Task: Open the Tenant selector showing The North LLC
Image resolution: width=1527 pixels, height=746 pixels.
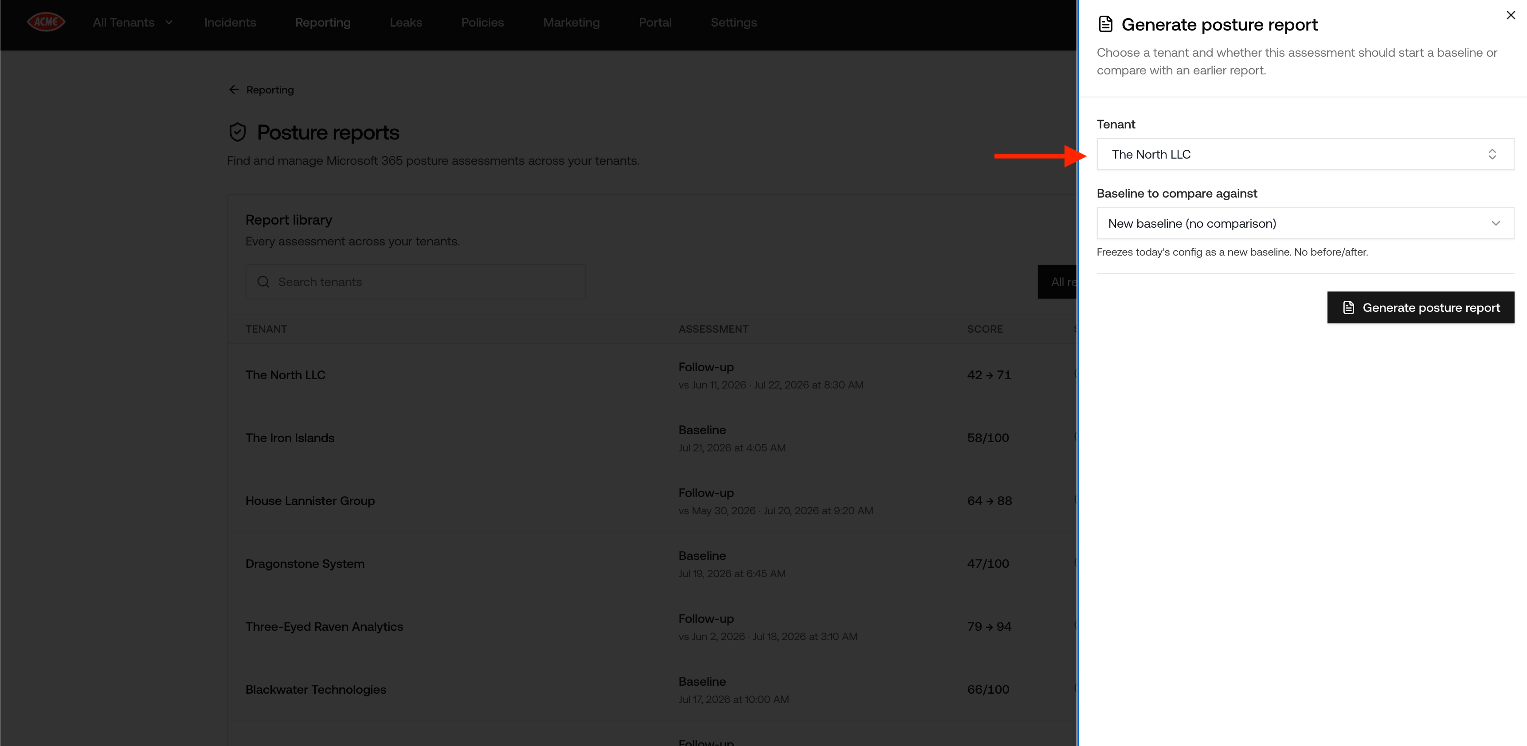Action: point(1305,155)
